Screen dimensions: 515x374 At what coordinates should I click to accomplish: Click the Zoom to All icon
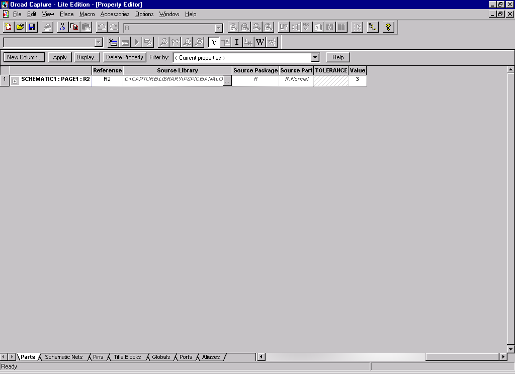click(269, 27)
